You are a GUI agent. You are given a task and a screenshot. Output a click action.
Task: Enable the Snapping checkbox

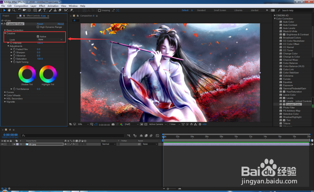click(99, 10)
